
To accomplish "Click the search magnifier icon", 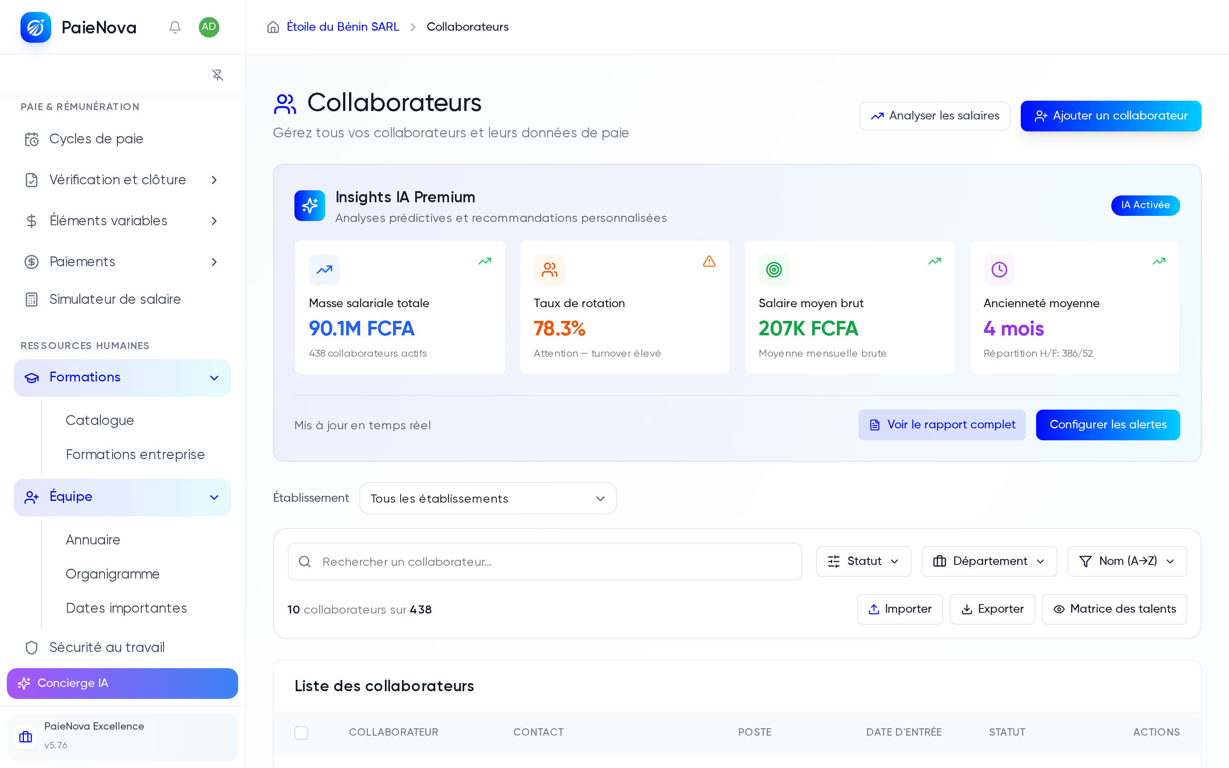I will coord(305,561).
